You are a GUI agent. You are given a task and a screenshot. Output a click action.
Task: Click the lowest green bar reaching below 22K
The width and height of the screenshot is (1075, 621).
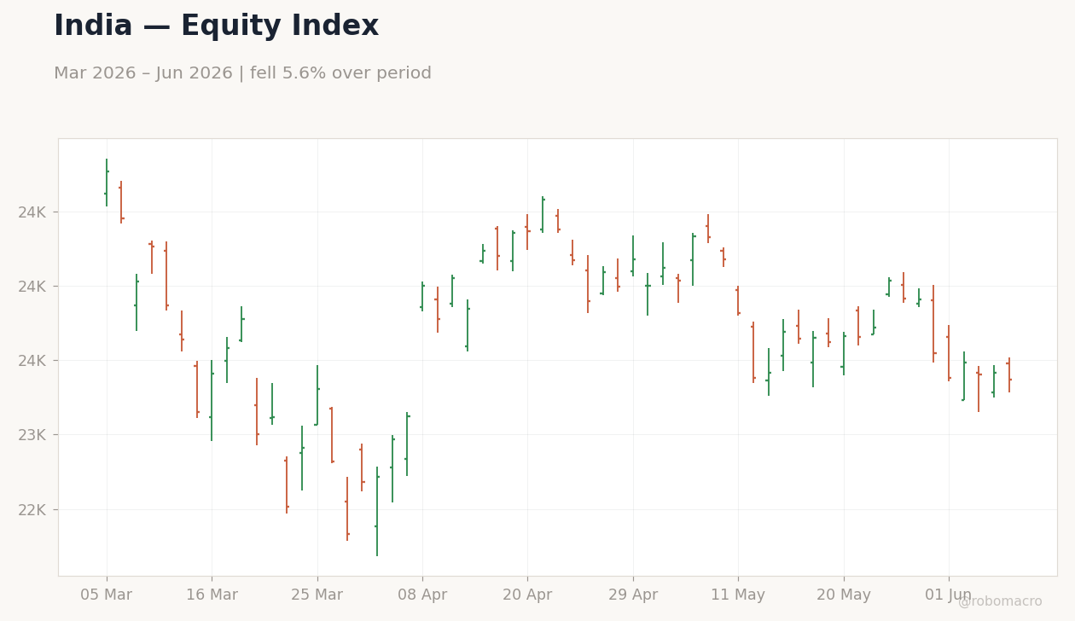tap(377, 512)
